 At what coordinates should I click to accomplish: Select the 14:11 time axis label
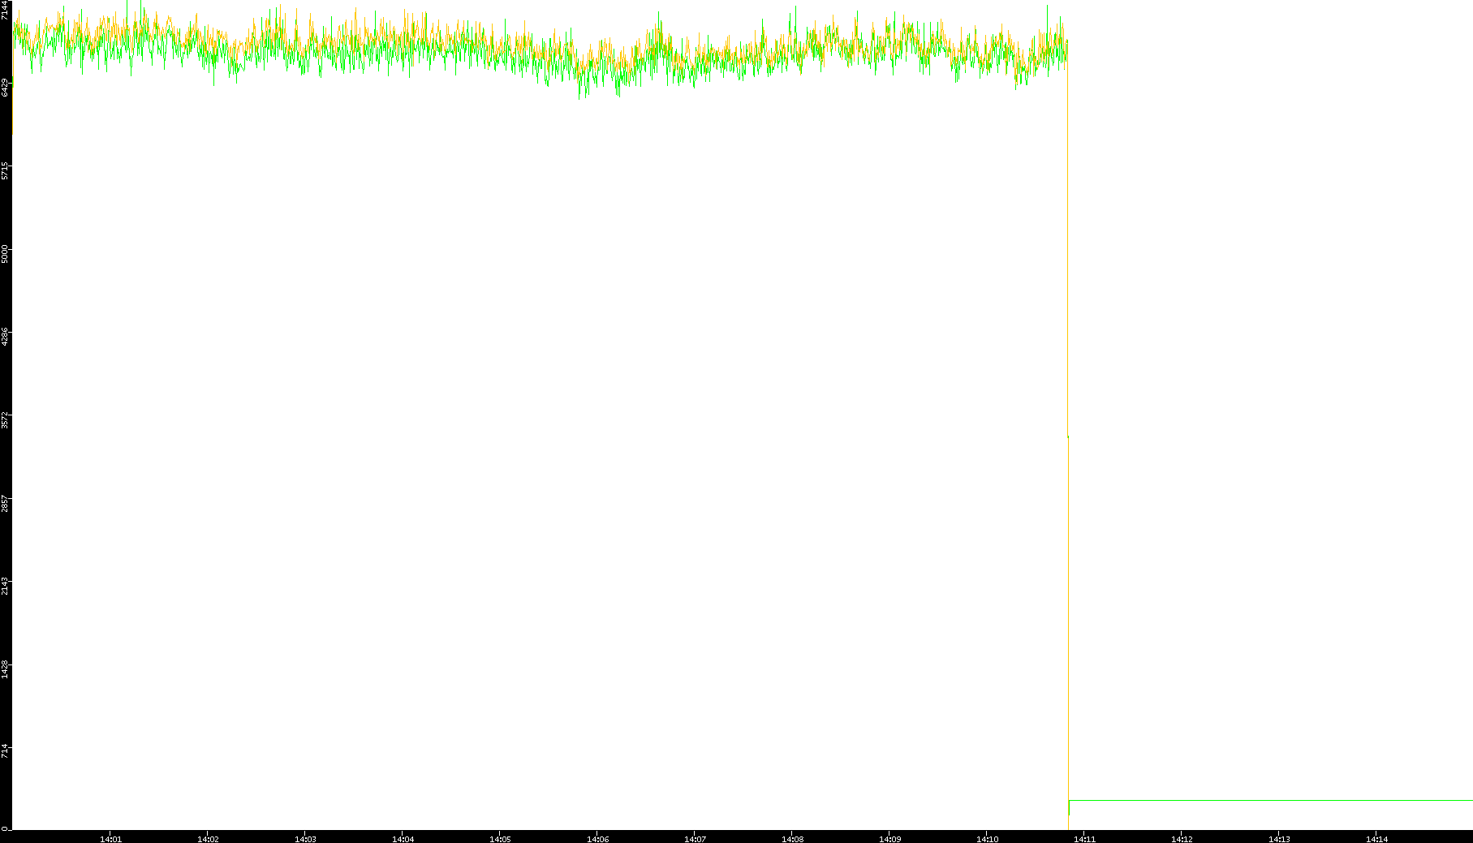pos(1084,839)
